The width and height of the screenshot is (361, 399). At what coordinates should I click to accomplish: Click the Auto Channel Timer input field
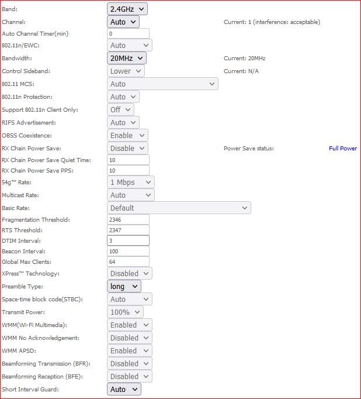click(x=128, y=34)
